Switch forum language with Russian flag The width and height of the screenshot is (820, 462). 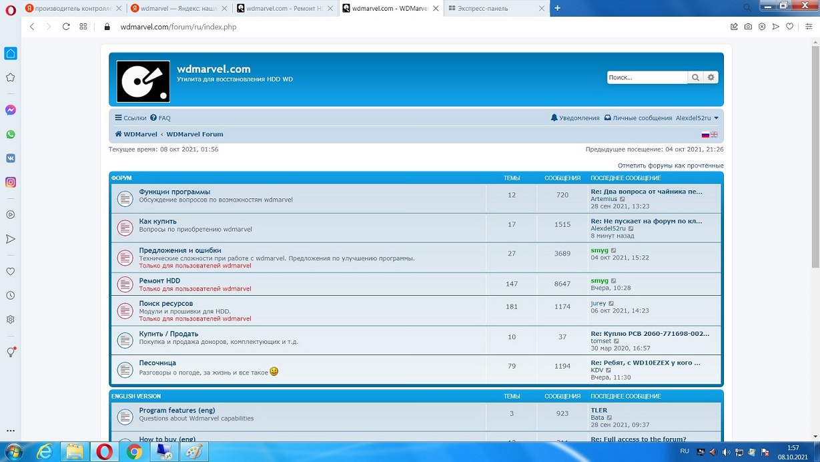(x=705, y=135)
